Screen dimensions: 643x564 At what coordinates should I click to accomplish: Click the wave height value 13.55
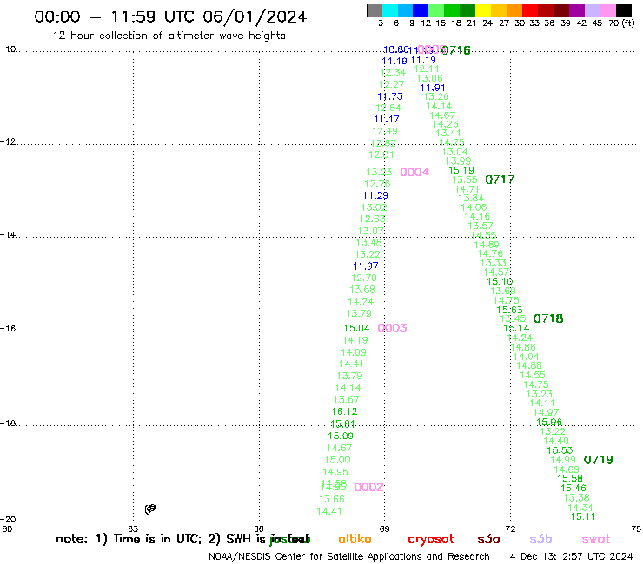point(465,180)
